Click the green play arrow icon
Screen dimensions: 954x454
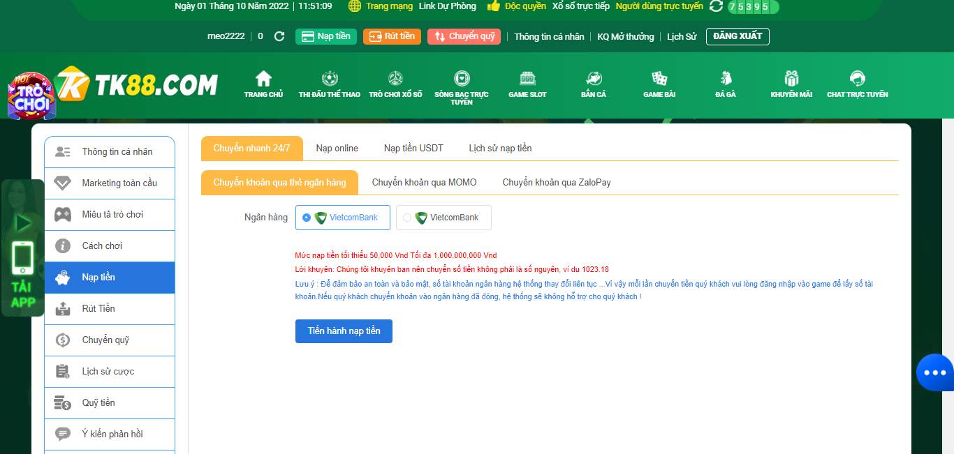23,223
